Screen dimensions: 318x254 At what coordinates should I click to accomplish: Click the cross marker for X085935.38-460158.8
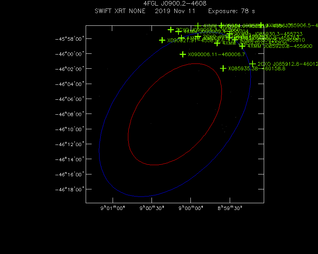pyautogui.click(x=223, y=68)
